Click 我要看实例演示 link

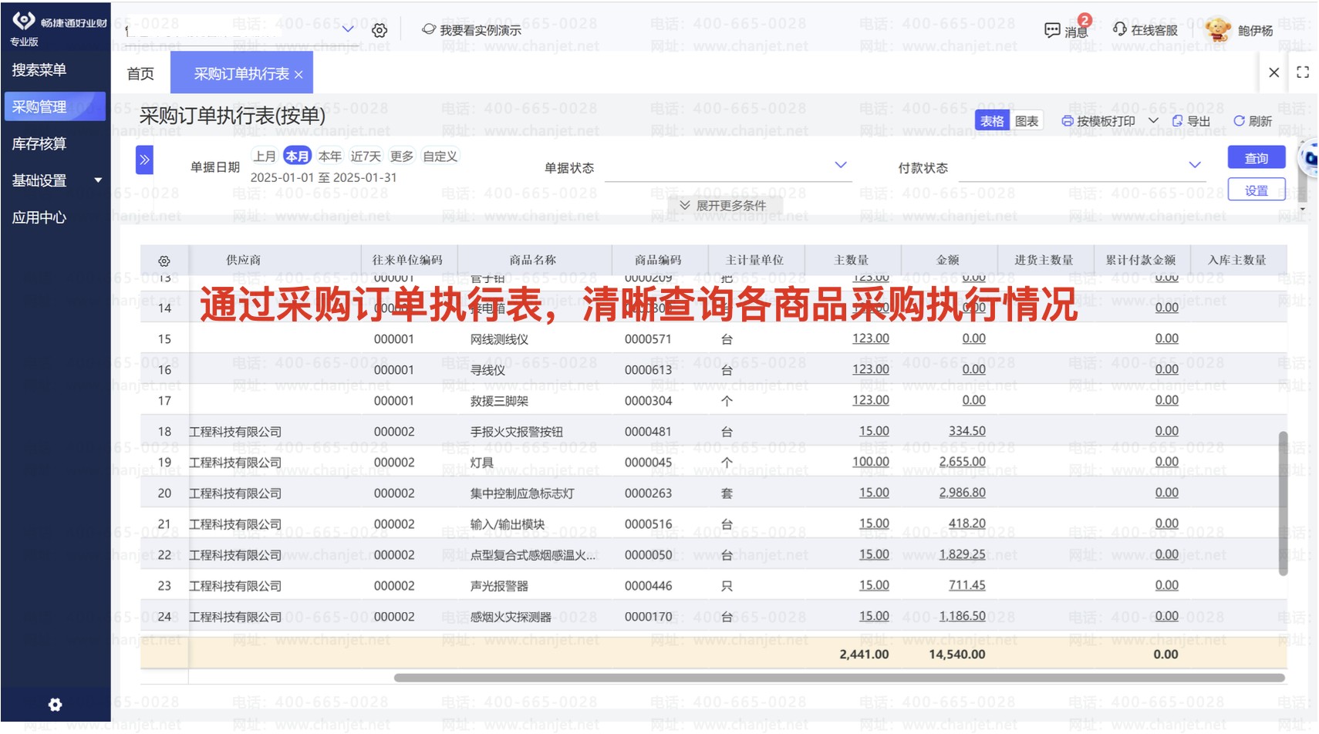tap(471, 30)
